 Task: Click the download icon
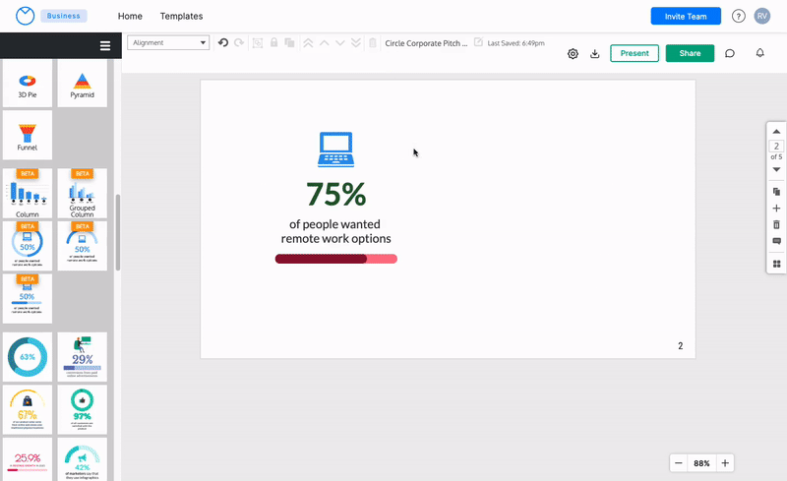(594, 54)
